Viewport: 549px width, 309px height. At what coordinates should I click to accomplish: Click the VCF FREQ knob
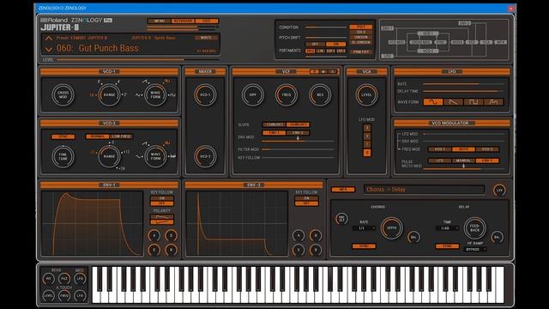[x=287, y=94]
